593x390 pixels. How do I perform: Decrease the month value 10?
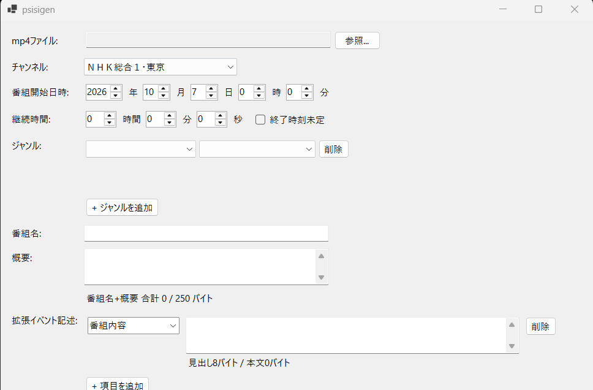pyautogui.click(x=164, y=96)
